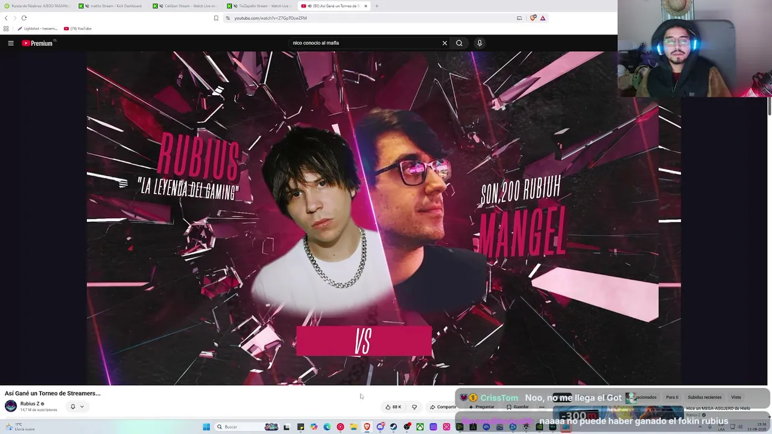This screenshot has width=772, height=434.
Task: Open the Brave Shields lion icon
Action: click(x=533, y=18)
